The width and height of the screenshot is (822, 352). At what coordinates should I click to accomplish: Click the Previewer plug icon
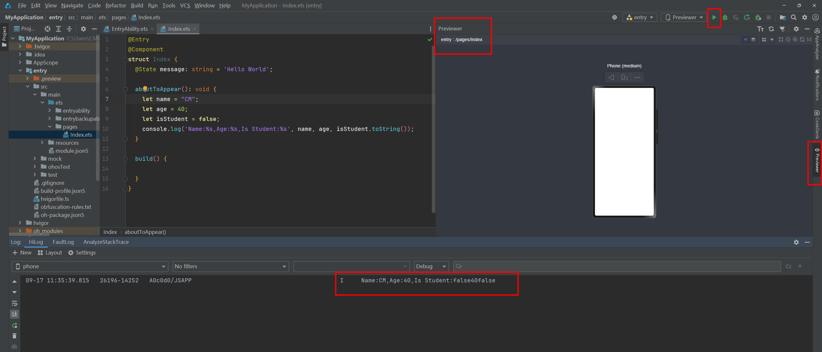click(x=783, y=29)
